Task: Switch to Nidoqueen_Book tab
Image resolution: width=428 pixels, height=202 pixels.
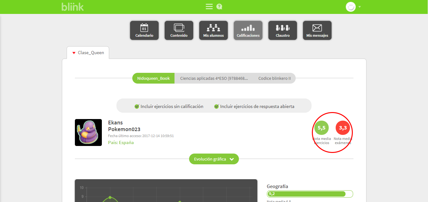Action: click(153, 78)
